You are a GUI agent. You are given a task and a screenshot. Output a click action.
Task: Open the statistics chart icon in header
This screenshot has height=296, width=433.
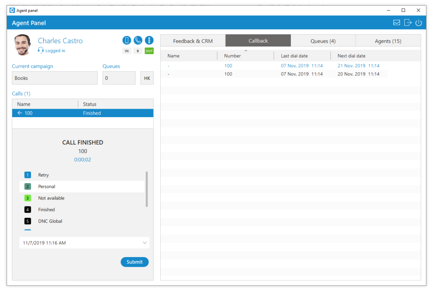tap(397, 23)
